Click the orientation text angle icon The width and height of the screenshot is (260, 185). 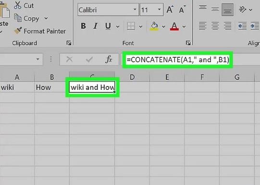click(x=242, y=9)
